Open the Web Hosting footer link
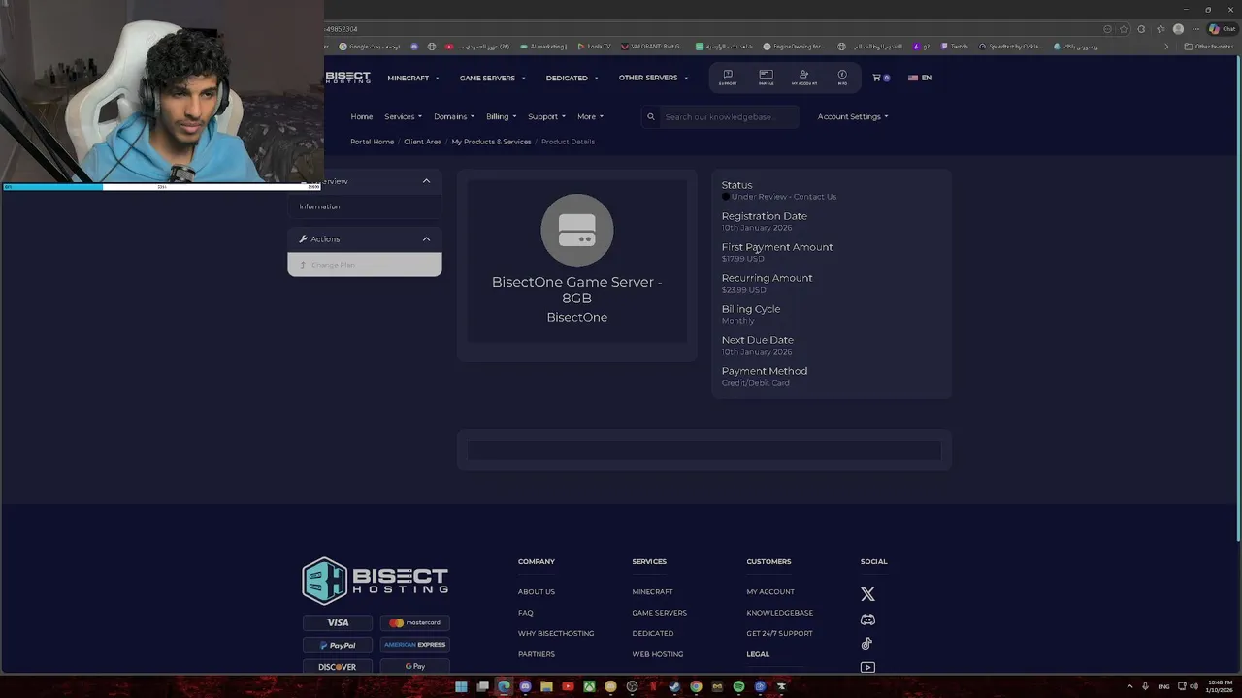 [x=658, y=654]
